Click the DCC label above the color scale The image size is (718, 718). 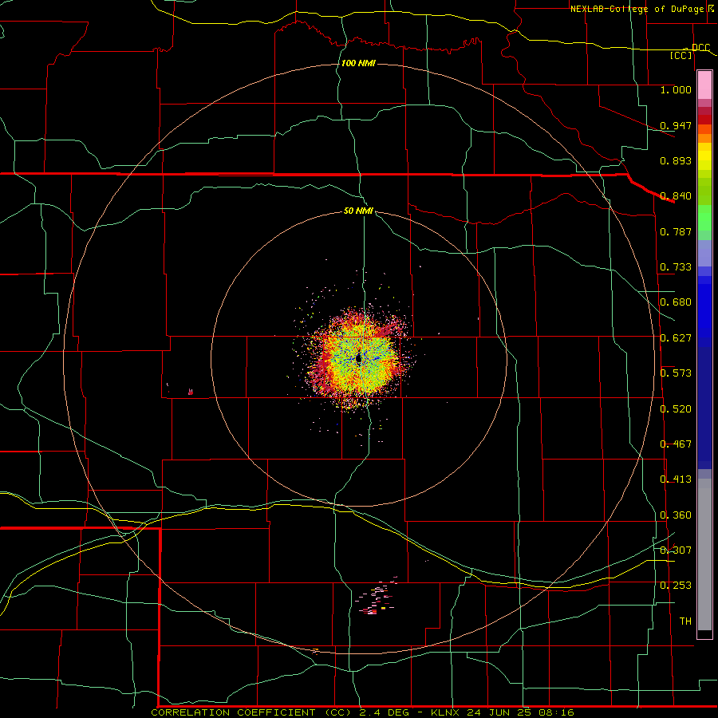pos(700,47)
